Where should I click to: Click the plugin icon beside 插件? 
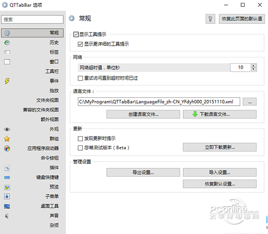[x=7, y=168]
